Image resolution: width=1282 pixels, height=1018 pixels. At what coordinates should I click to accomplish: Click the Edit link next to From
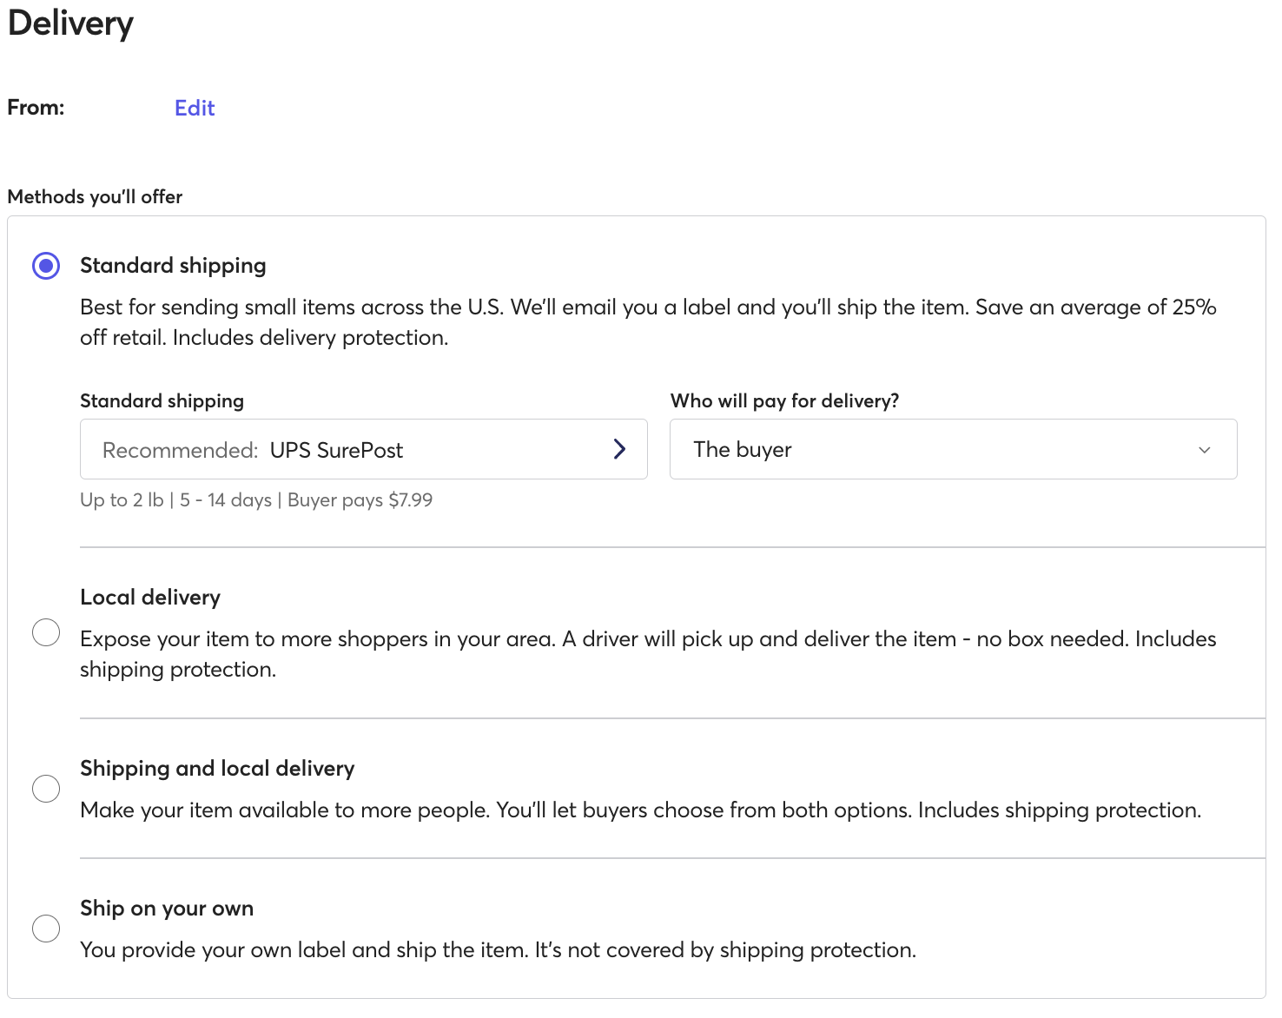[x=195, y=108]
